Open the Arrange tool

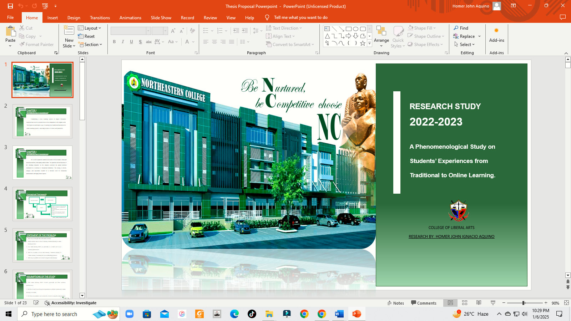(x=381, y=36)
